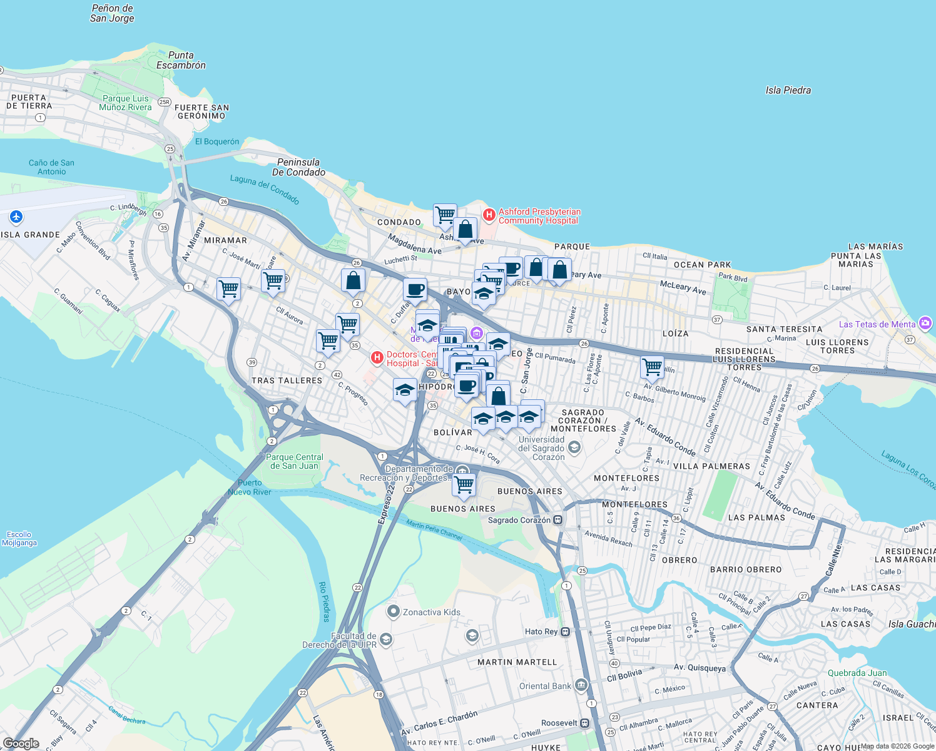
Task: Click the graduation cap pin near Facultad de Derecho UIPR
Action: (386, 639)
